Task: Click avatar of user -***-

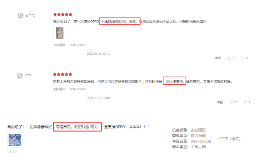Action: coord(19,75)
